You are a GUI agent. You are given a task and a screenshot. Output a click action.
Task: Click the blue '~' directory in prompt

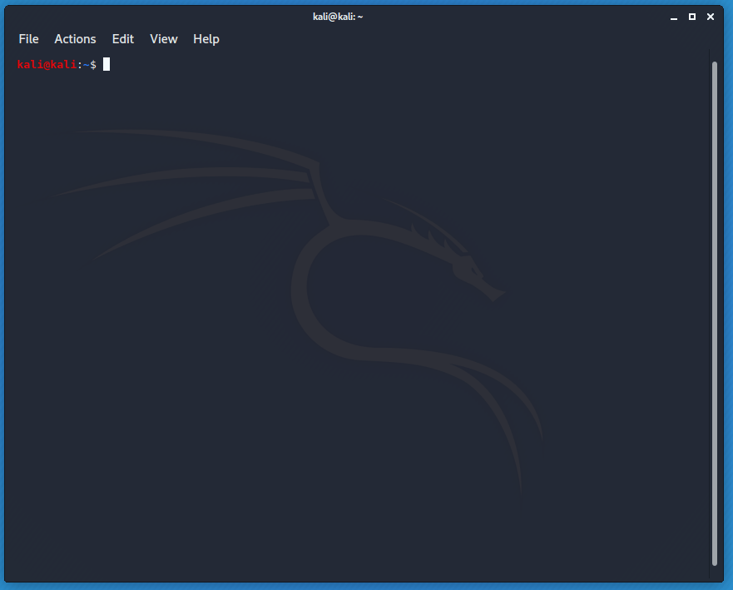point(85,65)
